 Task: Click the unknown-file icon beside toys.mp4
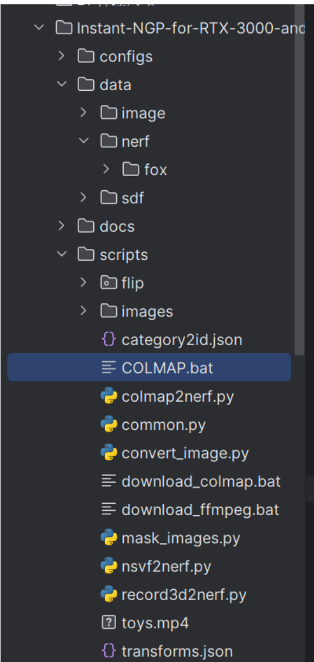[x=109, y=623]
